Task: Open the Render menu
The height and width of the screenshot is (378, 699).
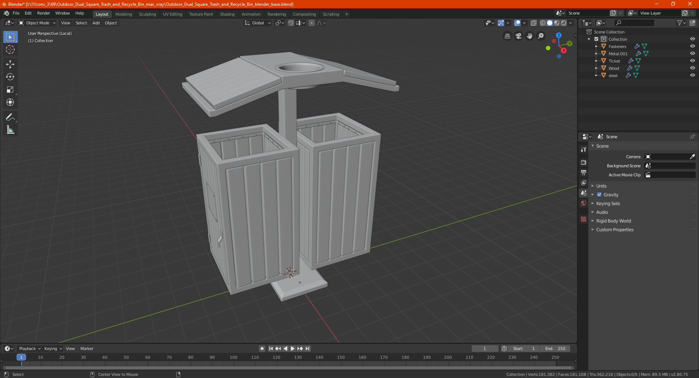Action: 43,13
